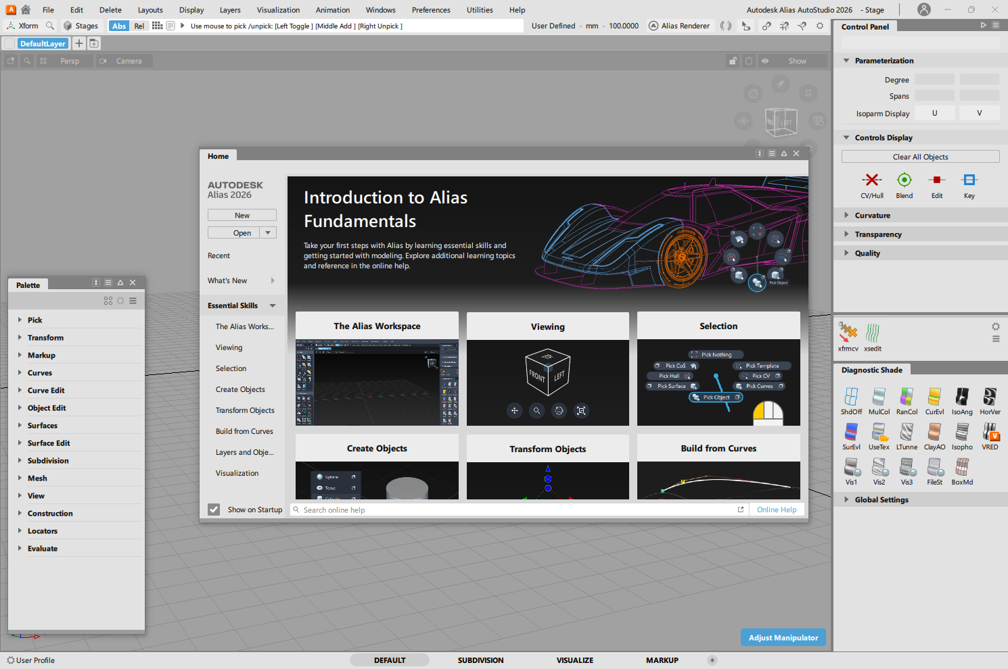
Task: Select the HorVer diagnostic shade icon
Action: pos(990,397)
